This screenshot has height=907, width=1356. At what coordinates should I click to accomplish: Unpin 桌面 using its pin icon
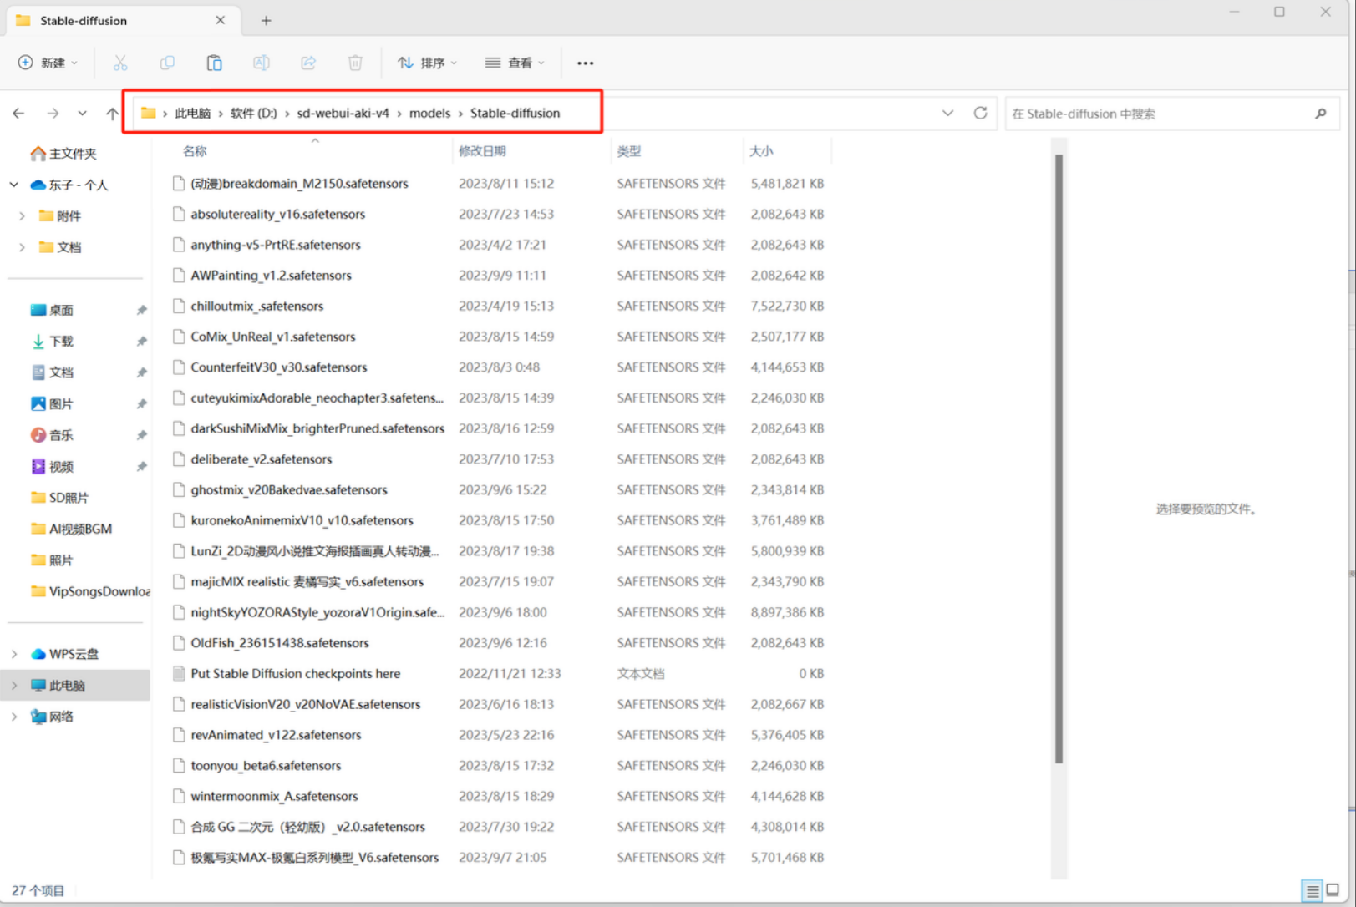pyautogui.click(x=142, y=310)
